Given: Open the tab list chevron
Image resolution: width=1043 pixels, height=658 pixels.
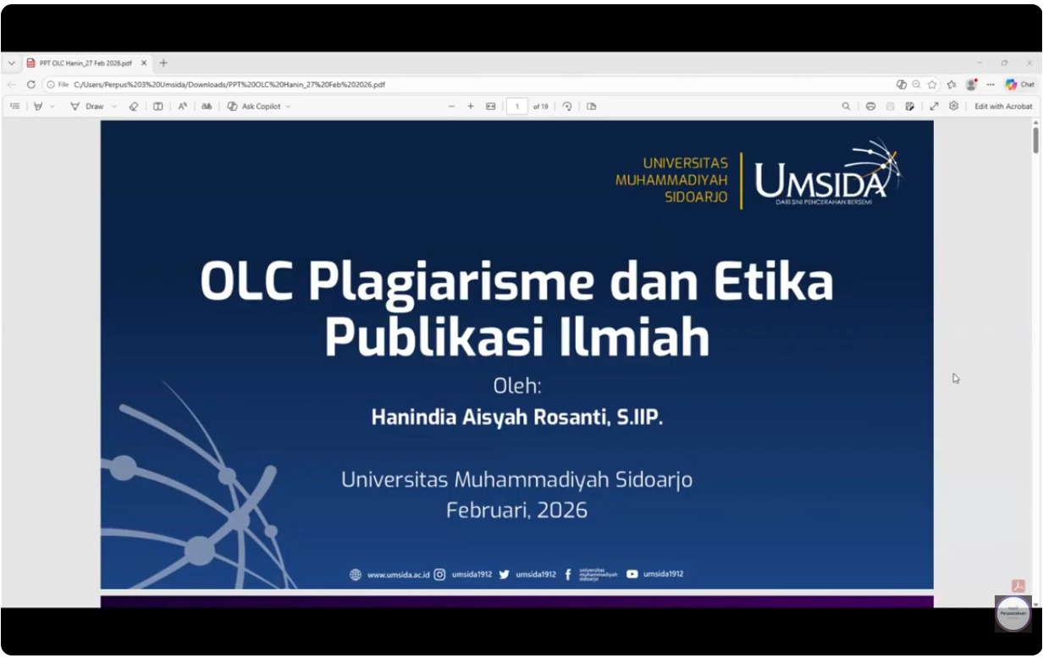Looking at the screenshot, I should [x=12, y=64].
